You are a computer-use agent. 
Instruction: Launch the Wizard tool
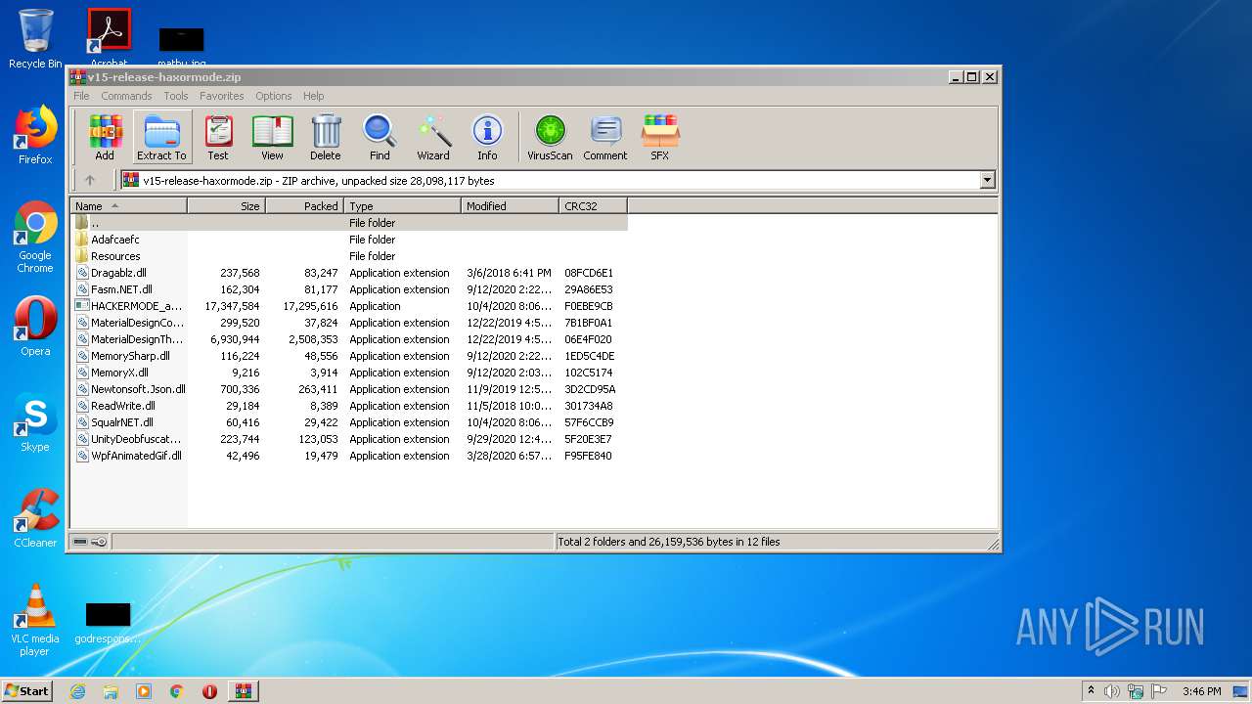(x=433, y=137)
